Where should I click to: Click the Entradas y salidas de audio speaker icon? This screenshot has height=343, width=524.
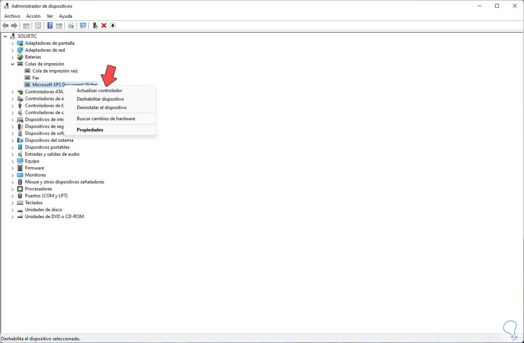[x=20, y=154]
